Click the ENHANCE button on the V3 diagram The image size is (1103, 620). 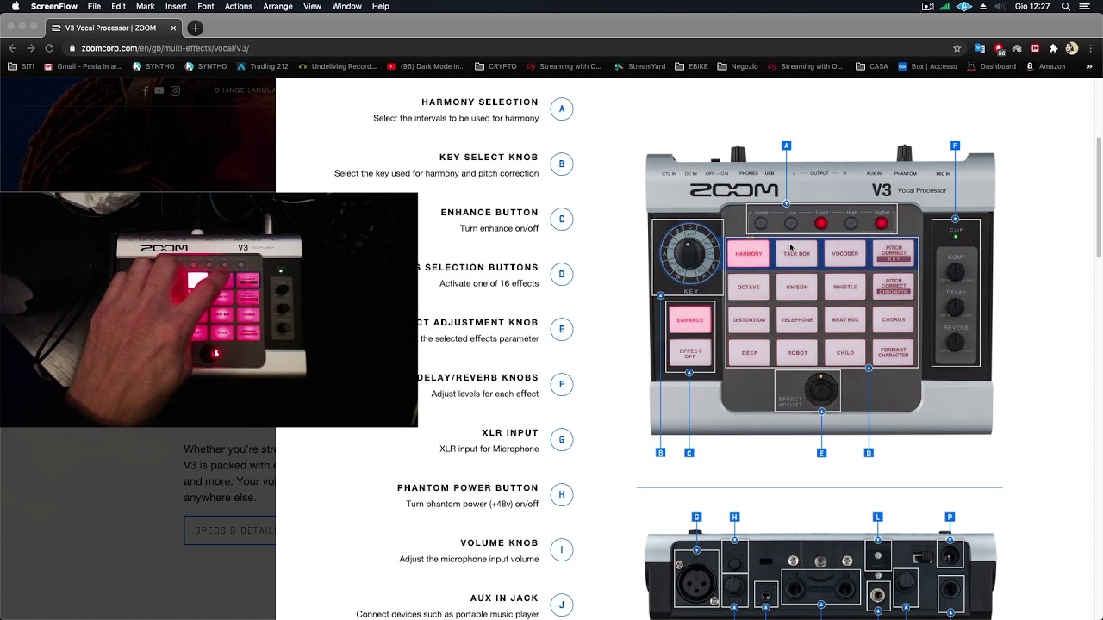pyautogui.click(x=690, y=320)
